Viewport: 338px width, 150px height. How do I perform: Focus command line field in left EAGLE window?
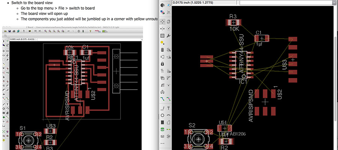(90, 39)
